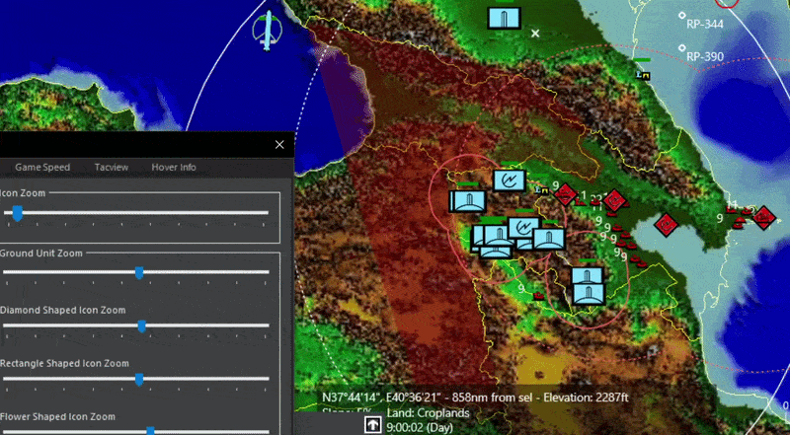The height and width of the screenshot is (435, 790).
Task: Select the southernmost red tank along the lake shore
Action: tap(641, 263)
